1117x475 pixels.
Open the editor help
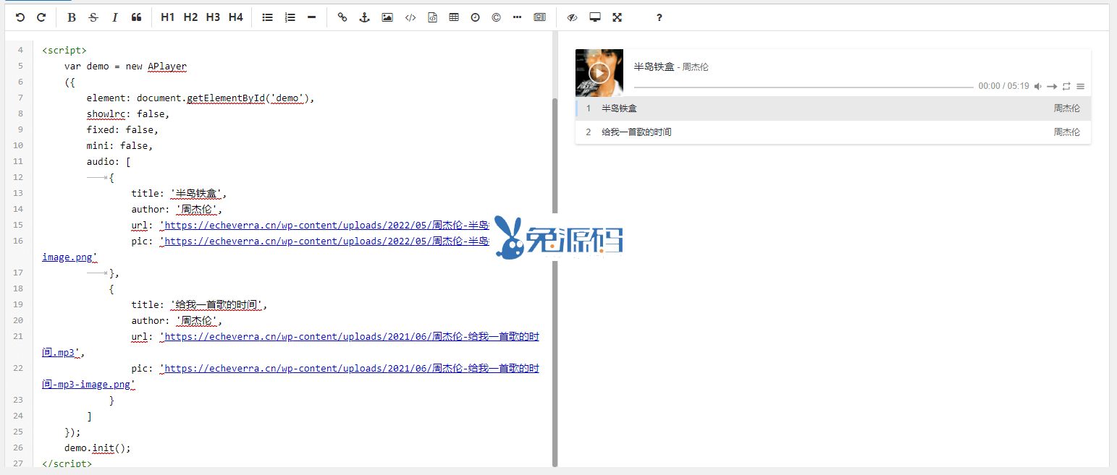[659, 17]
